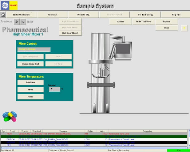190x152 pixels.
Task: Select the black highlighted alarm row
Action: pyautogui.click(x=94, y=142)
